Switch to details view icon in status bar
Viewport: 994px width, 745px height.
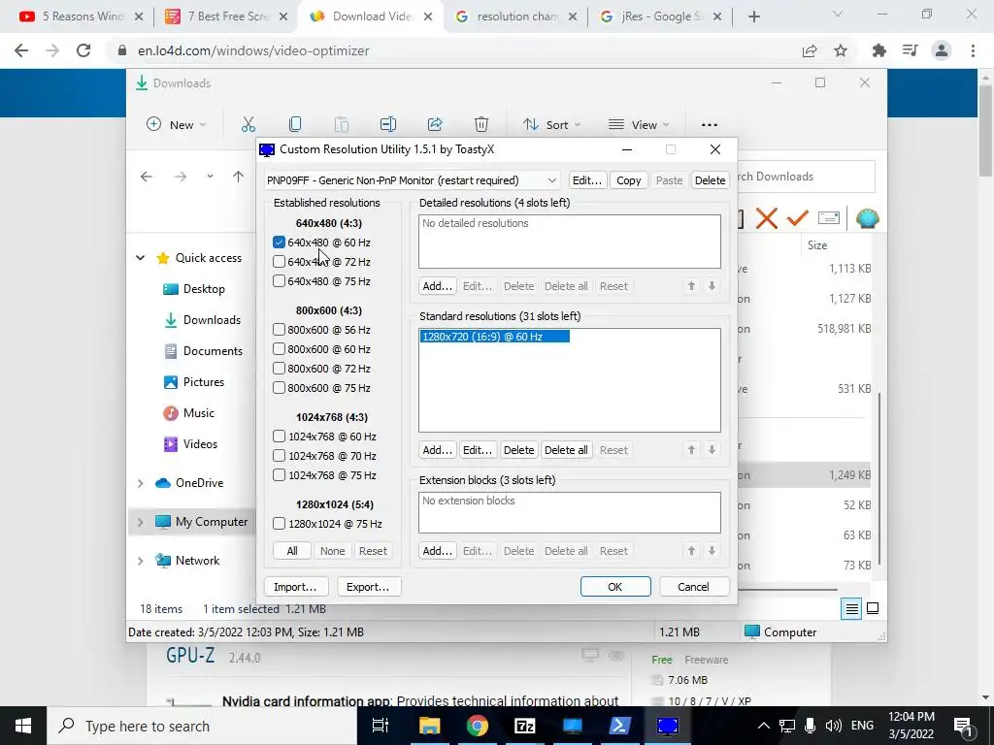click(852, 609)
